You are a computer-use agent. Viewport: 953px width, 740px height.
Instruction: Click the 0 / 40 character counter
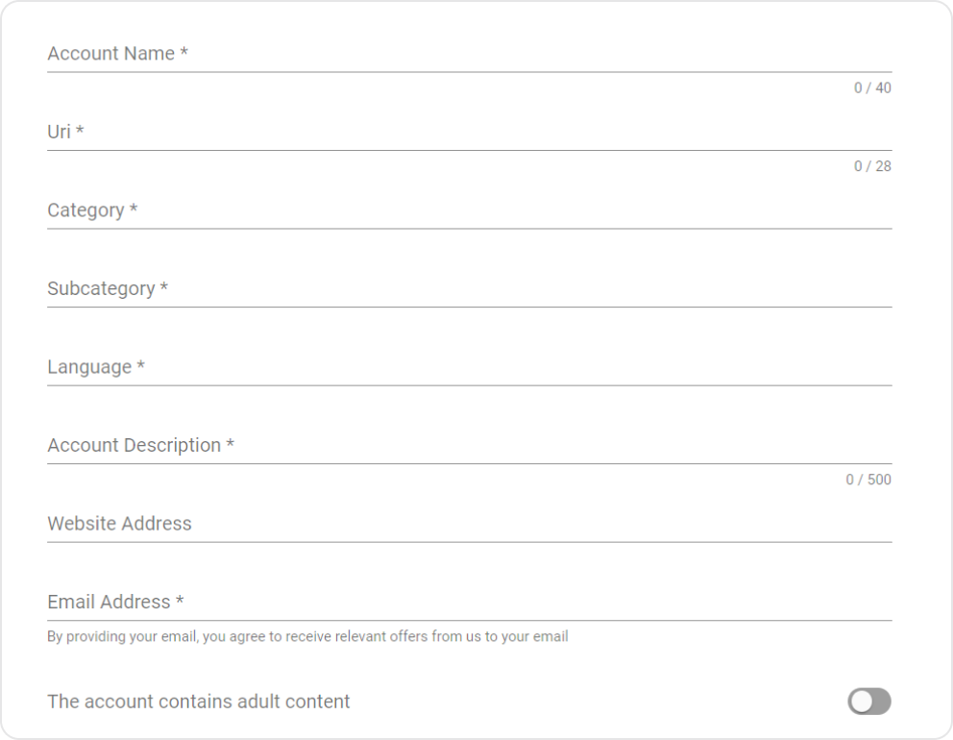pos(872,88)
